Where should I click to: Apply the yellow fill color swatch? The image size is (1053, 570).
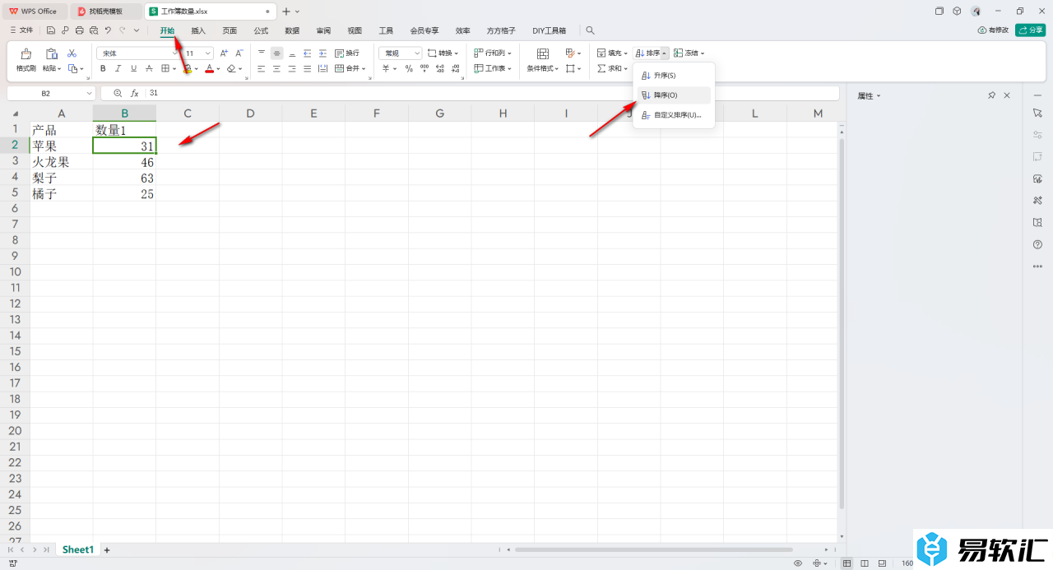[x=188, y=68]
